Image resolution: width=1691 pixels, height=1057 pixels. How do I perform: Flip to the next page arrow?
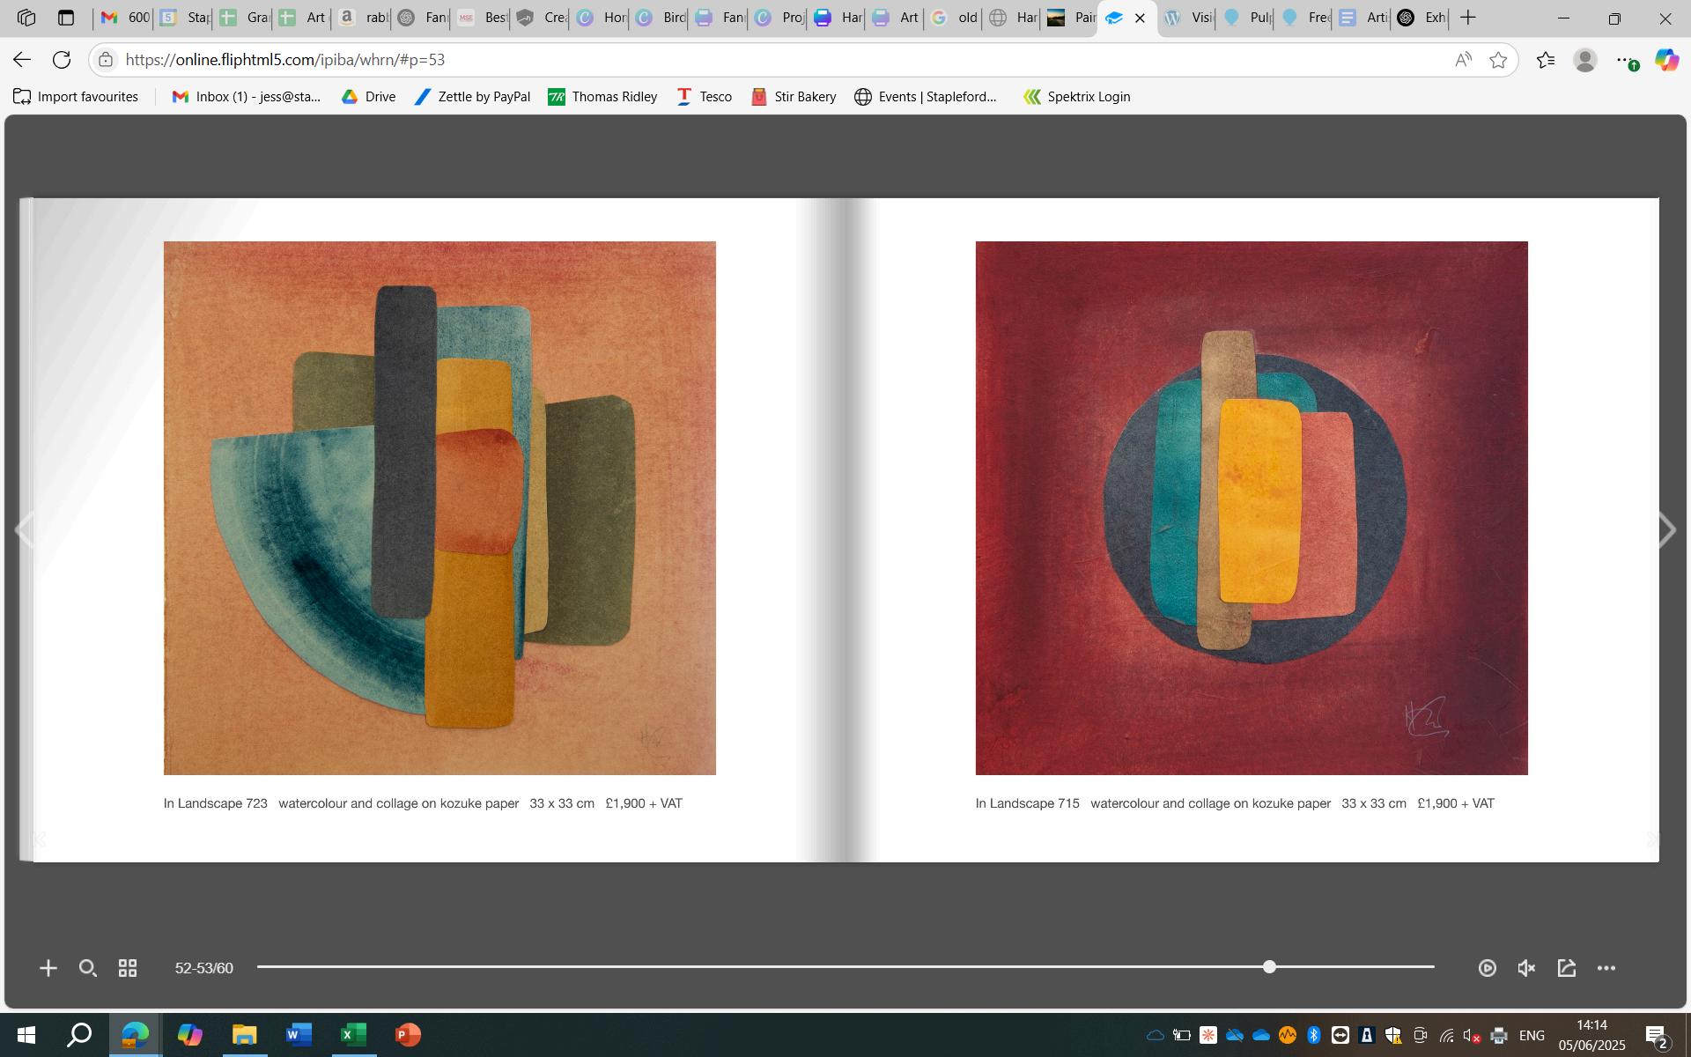pos(1666,530)
